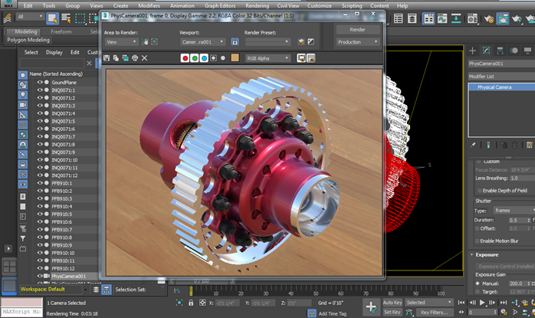Select Manual exposure gain radio button
The height and width of the screenshot is (318, 535).
(478, 284)
